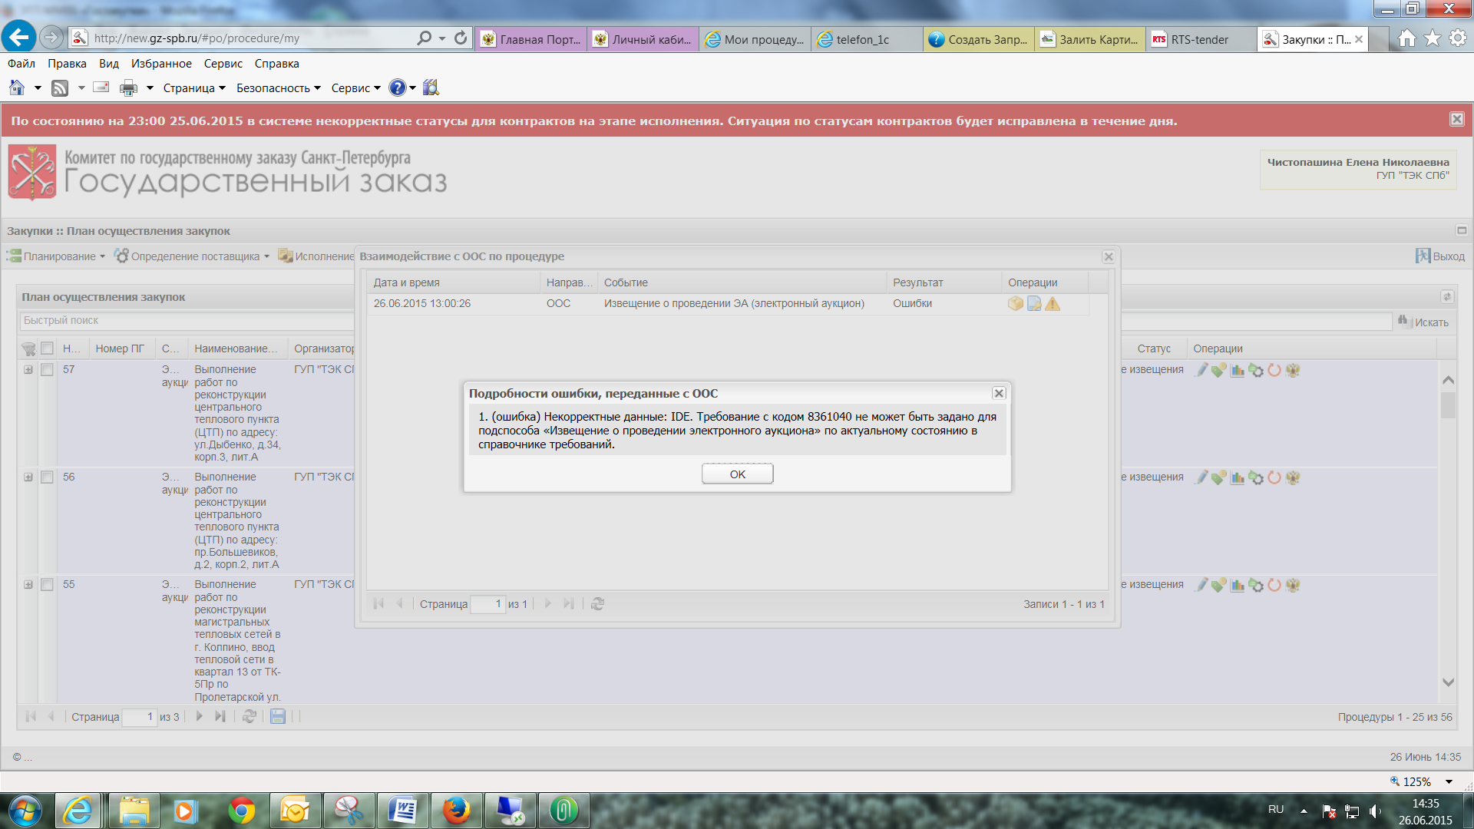Click OK in the error details dialog
Image resolution: width=1474 pixels, height=829 pixels.
tap(737, 474)
